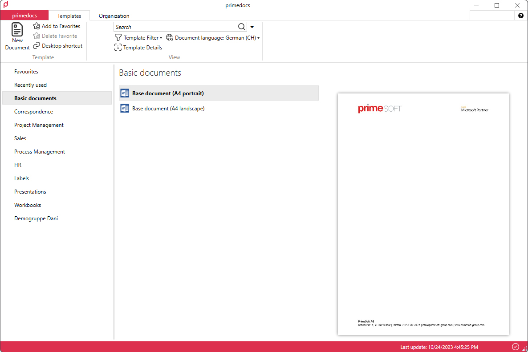Click the primedocs logo icon in title bar

point(6,5)
